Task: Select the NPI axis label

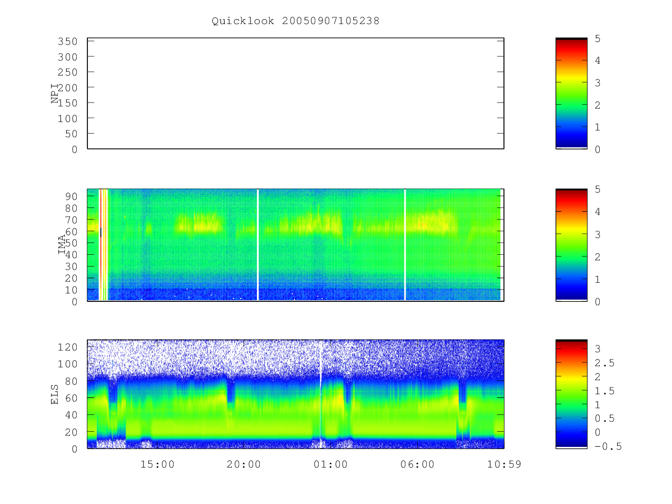Action: click(x=55, y=94)
